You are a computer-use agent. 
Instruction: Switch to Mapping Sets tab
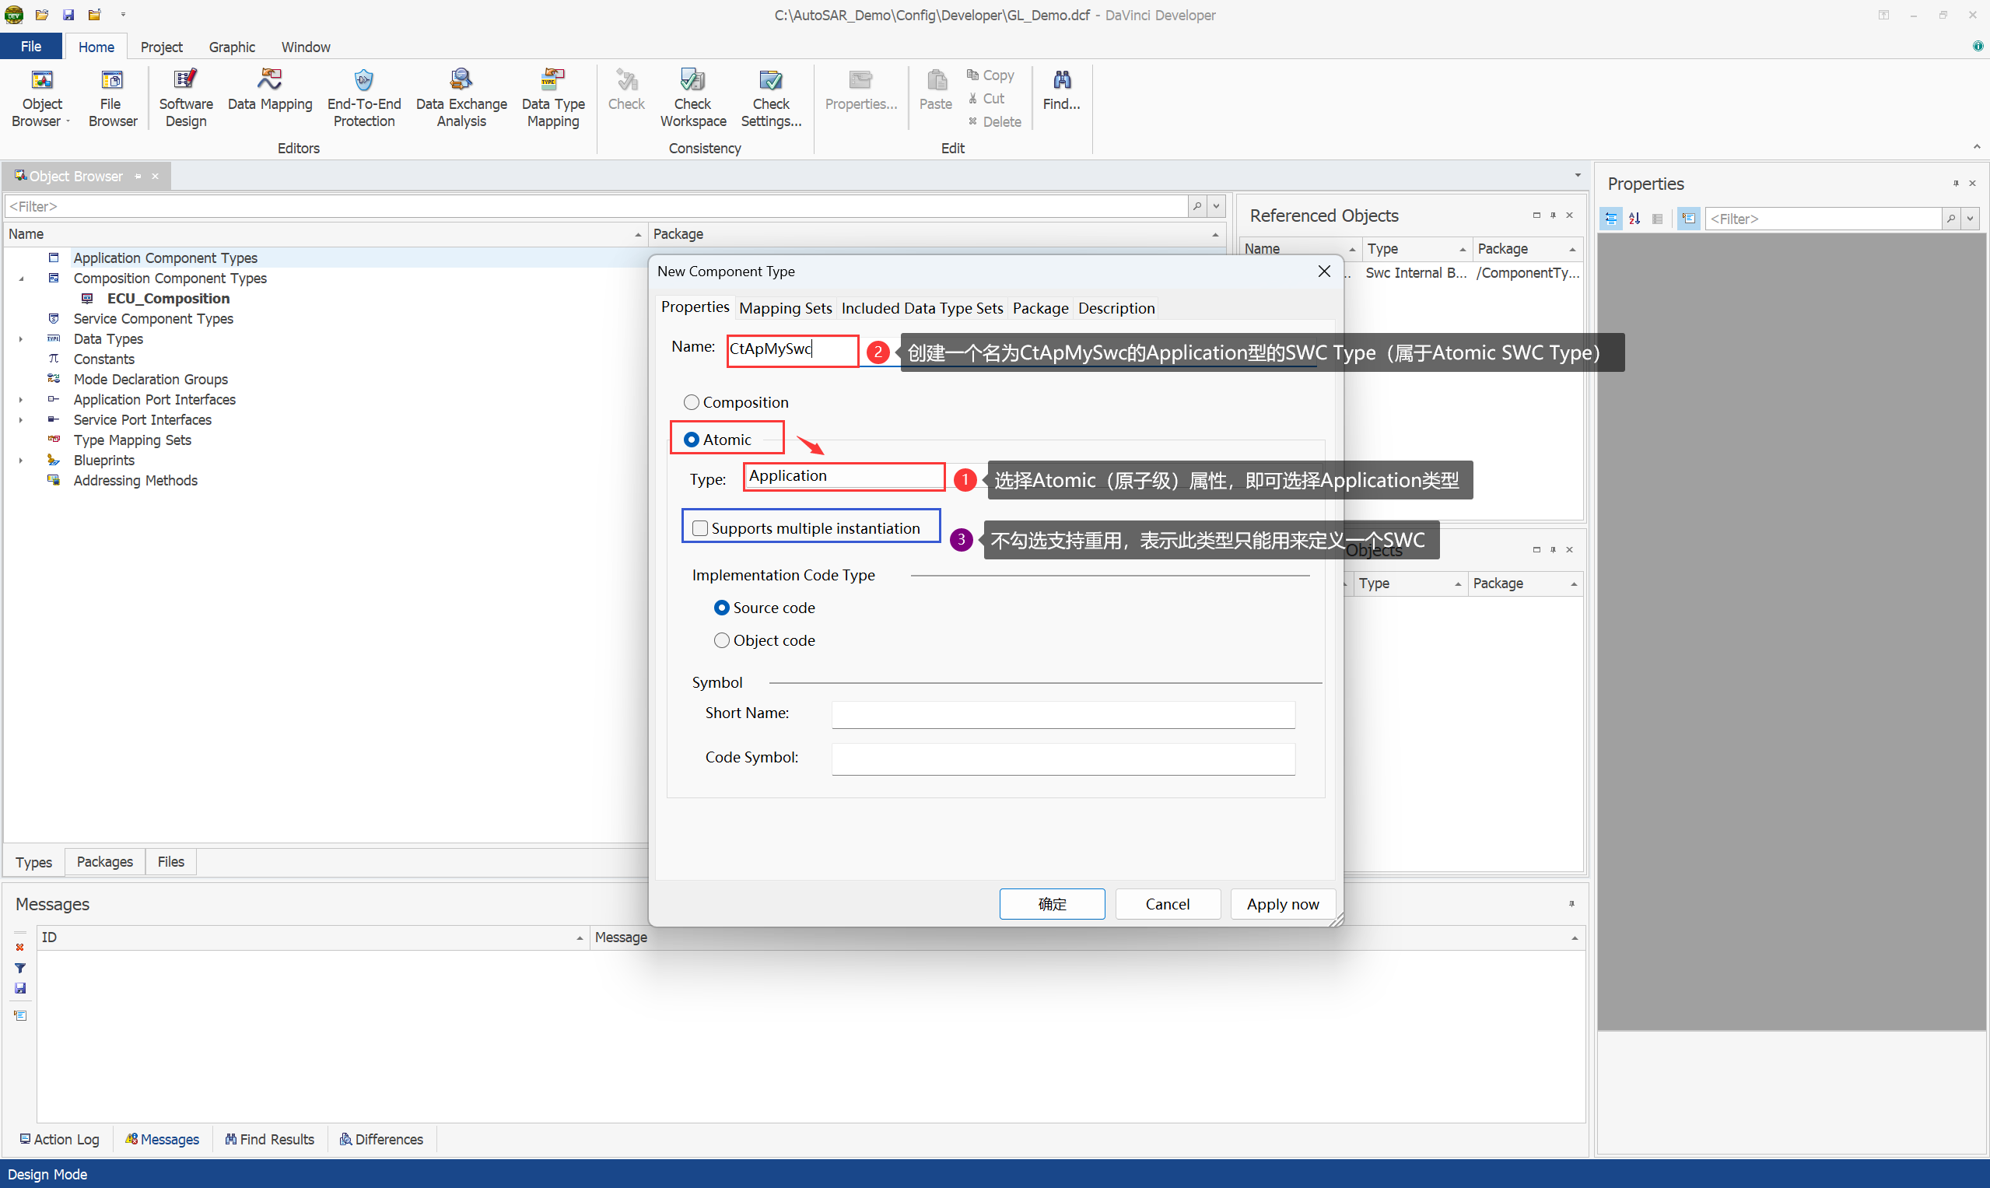click(784, 308)
